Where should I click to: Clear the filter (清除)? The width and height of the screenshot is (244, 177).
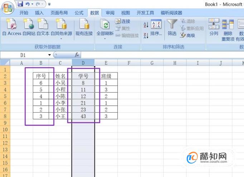tap(188, 21)
